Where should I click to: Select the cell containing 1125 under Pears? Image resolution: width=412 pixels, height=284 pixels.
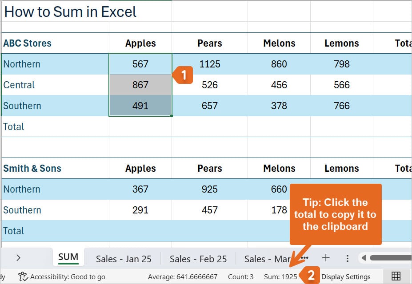click(209, 64)
